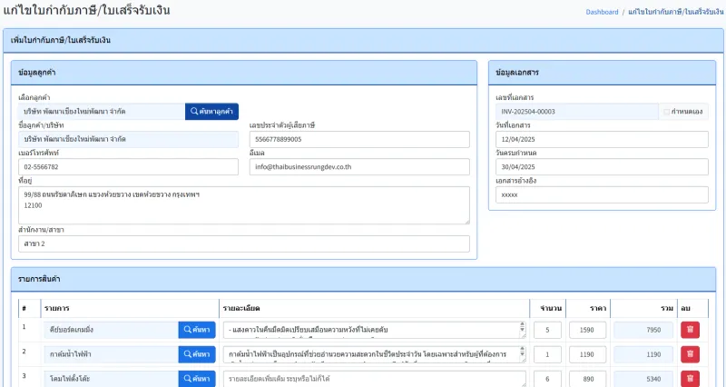Click the tax ID input field
The width and height of the screenshot is (726, 387).
[359, 140]
